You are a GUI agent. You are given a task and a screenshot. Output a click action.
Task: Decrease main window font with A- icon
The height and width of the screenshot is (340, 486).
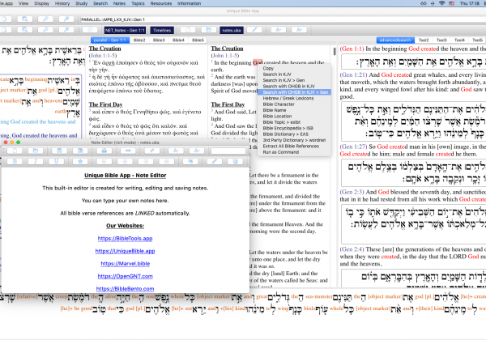point(279,30)
